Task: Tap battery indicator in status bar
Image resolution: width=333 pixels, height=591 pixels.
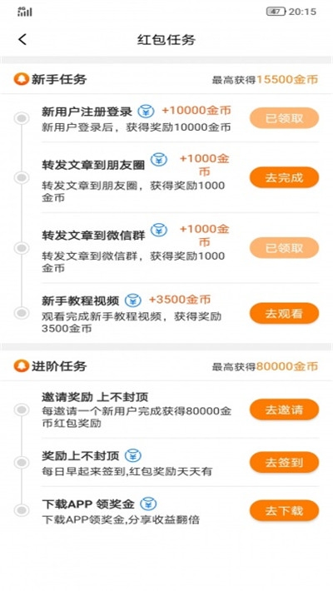Action: [x=276, y=12]
